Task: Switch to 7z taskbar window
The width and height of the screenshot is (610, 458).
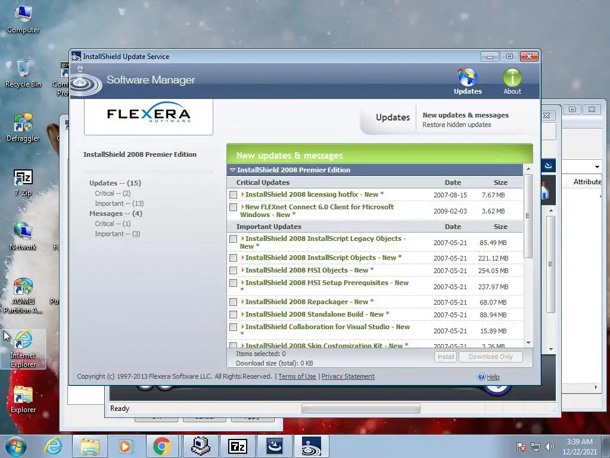Action: pyautogui.click(x=237, y=446)
